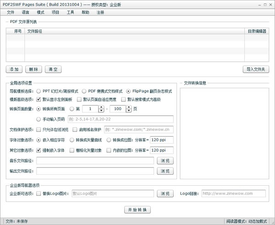The height and width of the screenshot is (225, 275).
Task: Select the 第 page range radio button
Action: pos(72,109)
